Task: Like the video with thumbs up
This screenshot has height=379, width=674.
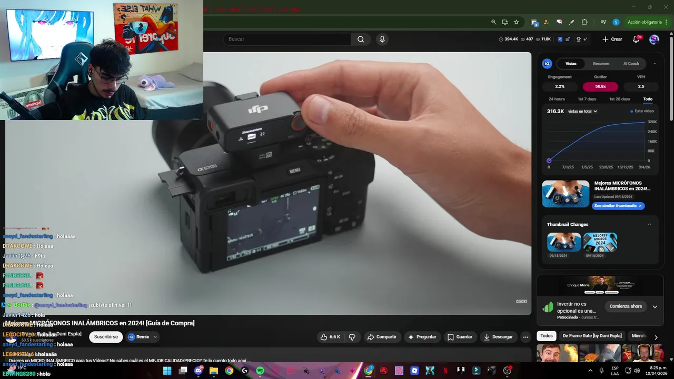Action: pyautogui.click(x=330, y=337)
